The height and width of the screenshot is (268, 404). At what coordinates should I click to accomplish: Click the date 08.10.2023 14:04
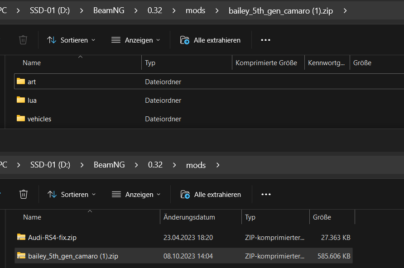pos(188,256)
